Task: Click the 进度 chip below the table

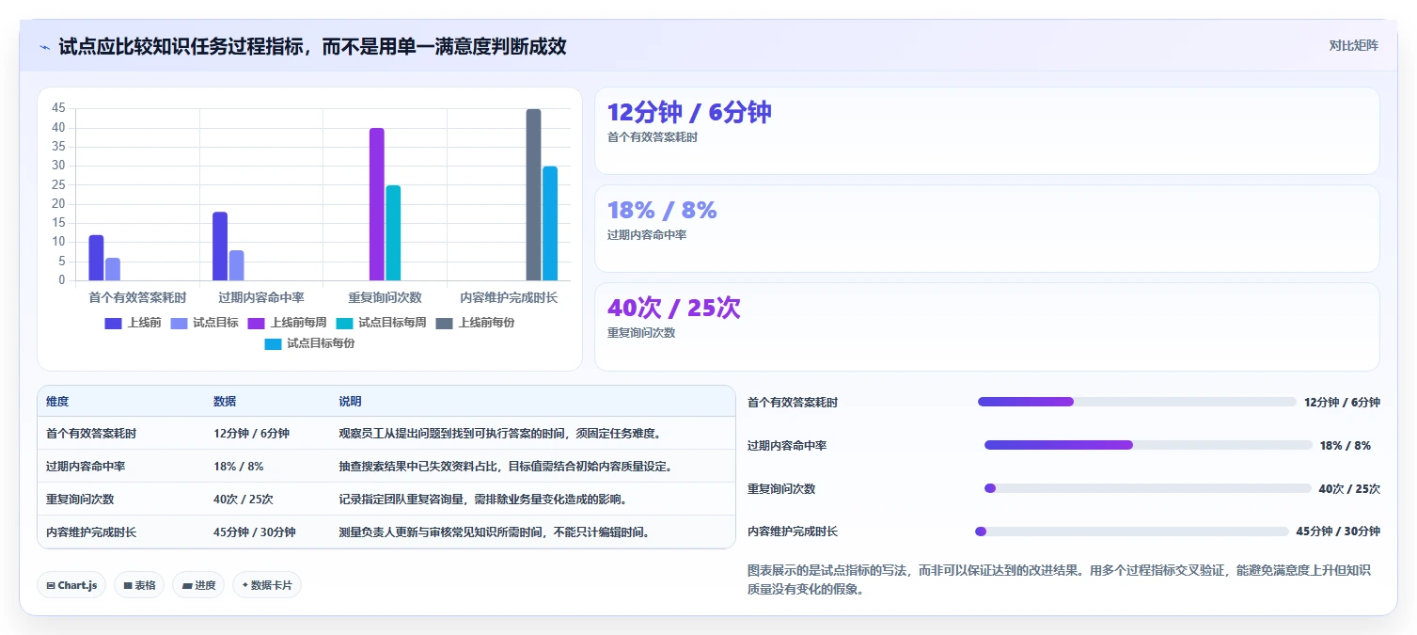Action: (198, 585)
